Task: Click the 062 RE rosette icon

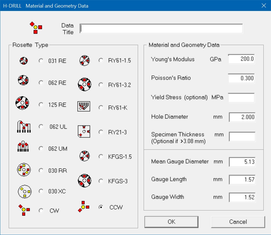Action: click(x=23, y=80)
